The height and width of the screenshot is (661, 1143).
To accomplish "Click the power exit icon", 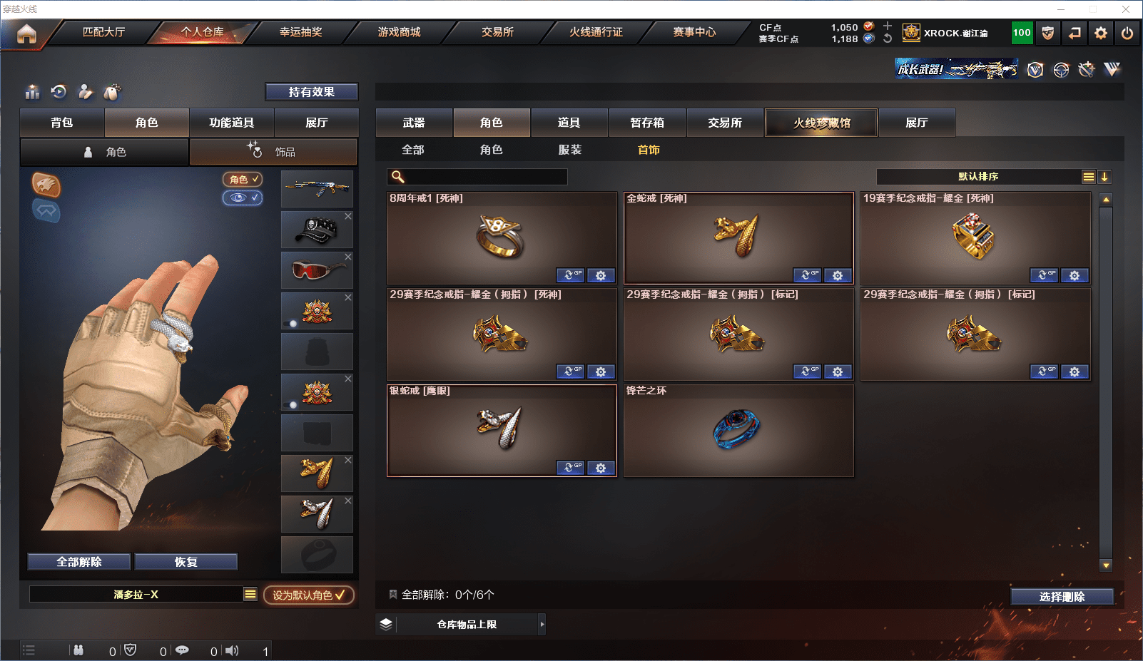I will [1127, 33].
